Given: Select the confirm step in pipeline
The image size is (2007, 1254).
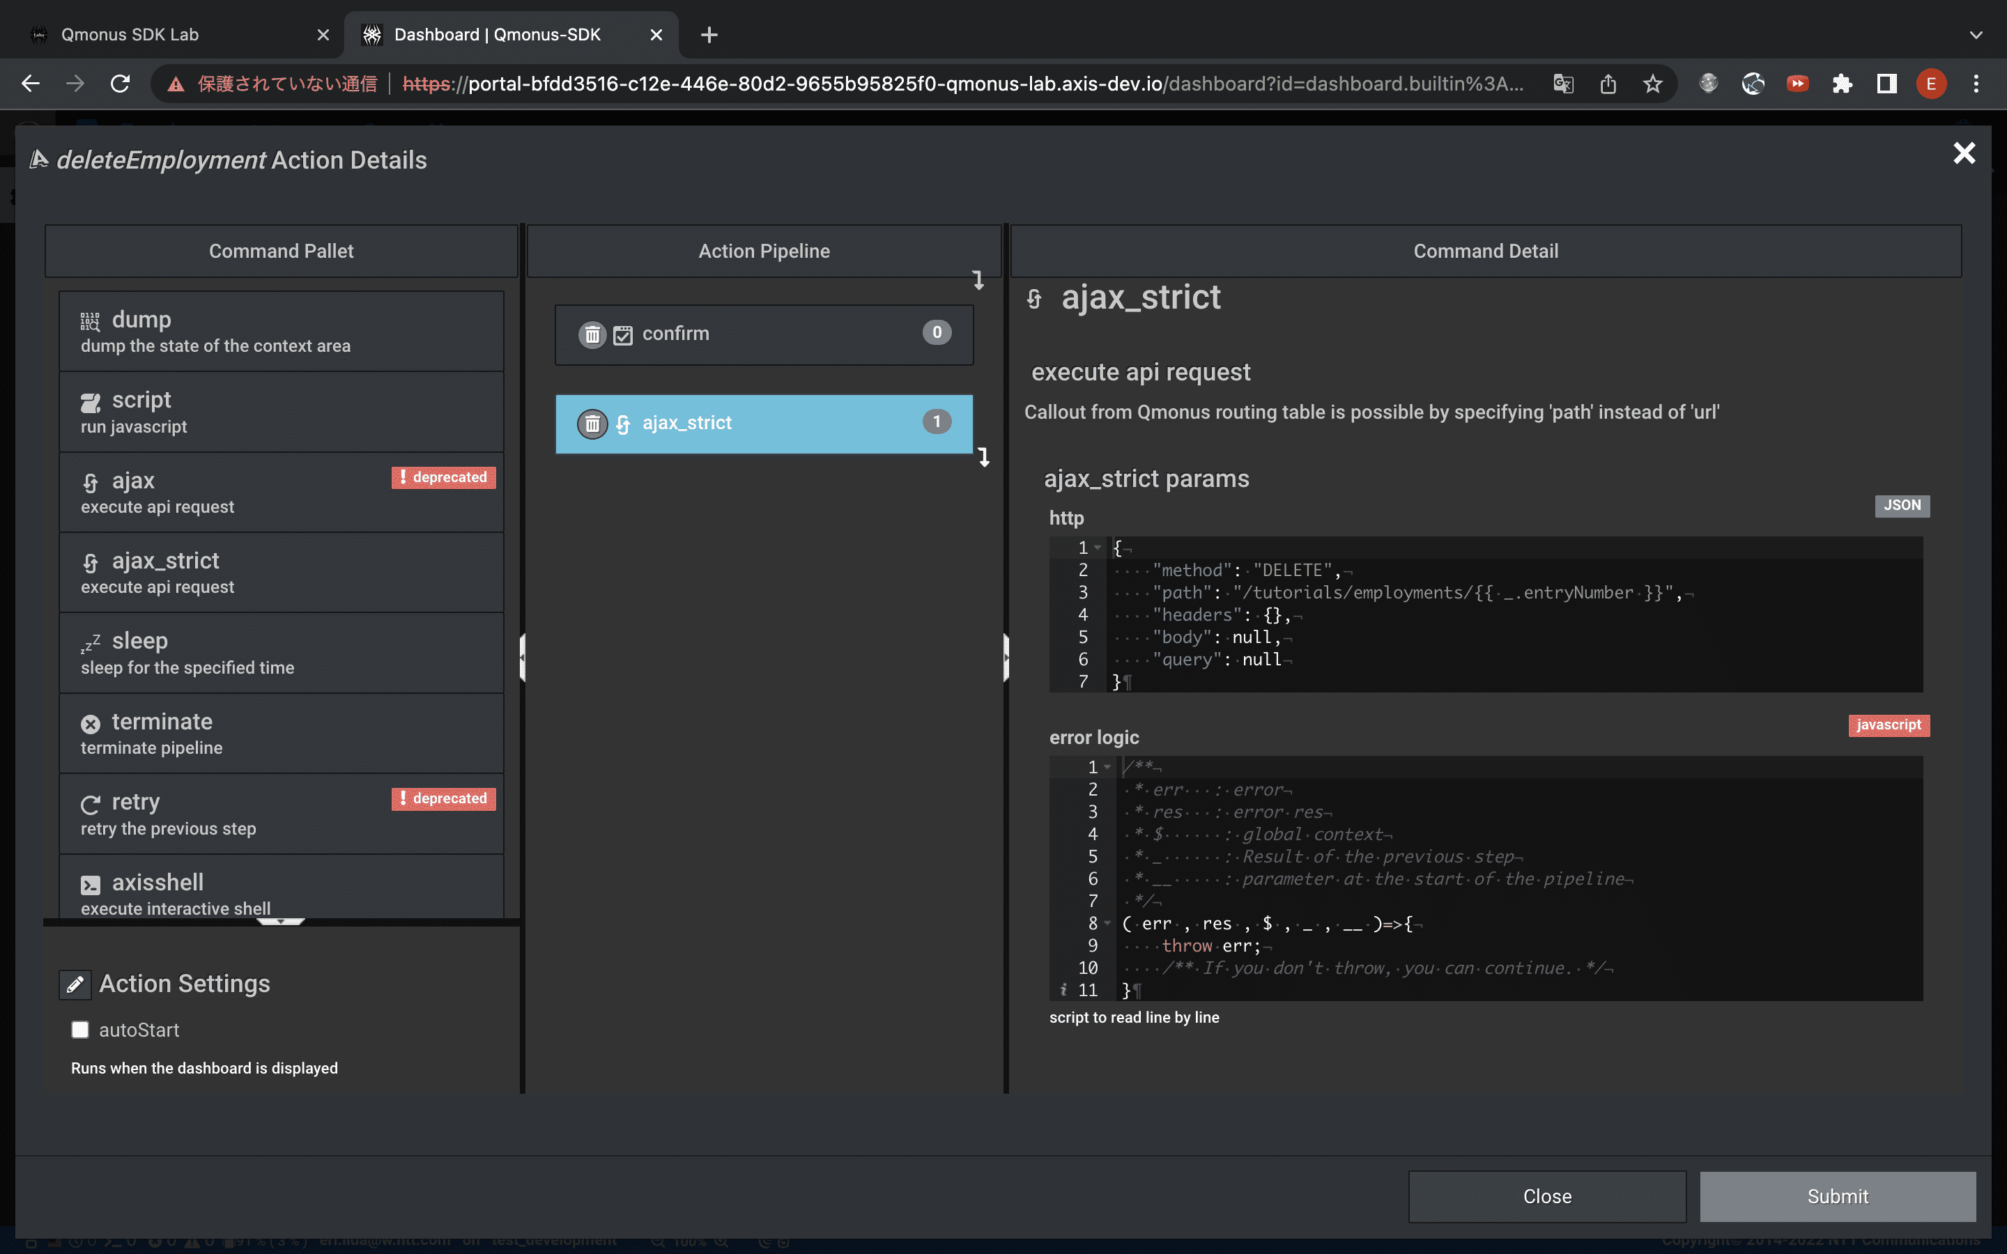Looking at the screenshot, I should pyautogui.click(x=764, y=334).
